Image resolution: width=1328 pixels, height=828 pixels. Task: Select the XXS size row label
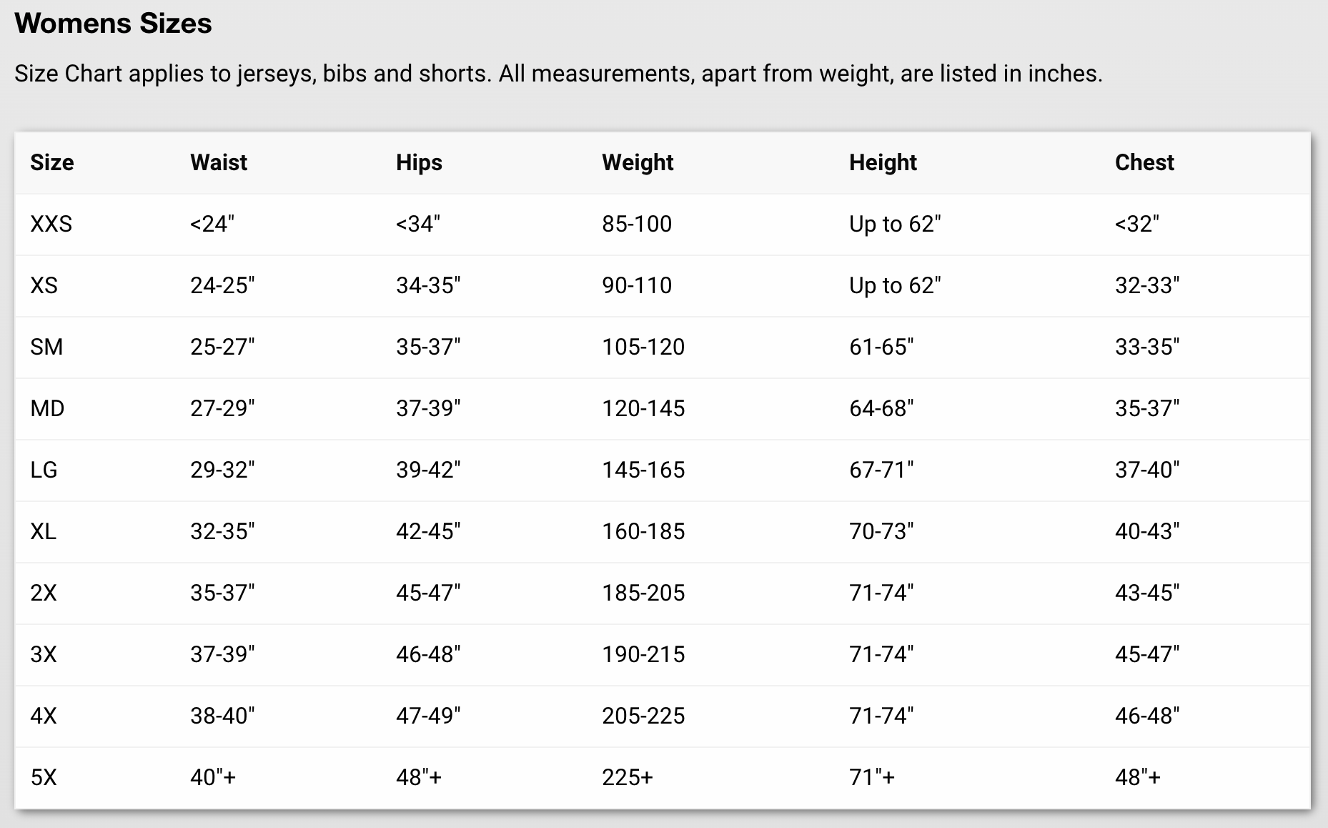click(x=51, y=224)
